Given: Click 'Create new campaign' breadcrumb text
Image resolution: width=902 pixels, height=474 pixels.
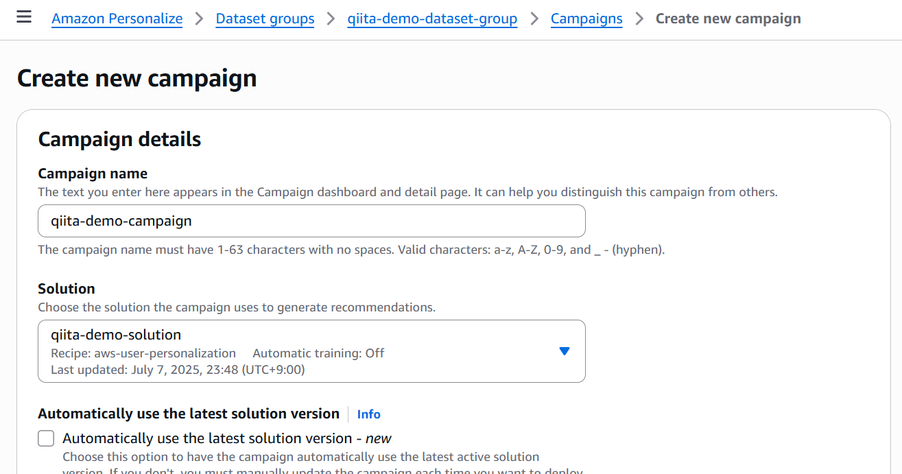Looking at the screenshot, I should [728, 19].
